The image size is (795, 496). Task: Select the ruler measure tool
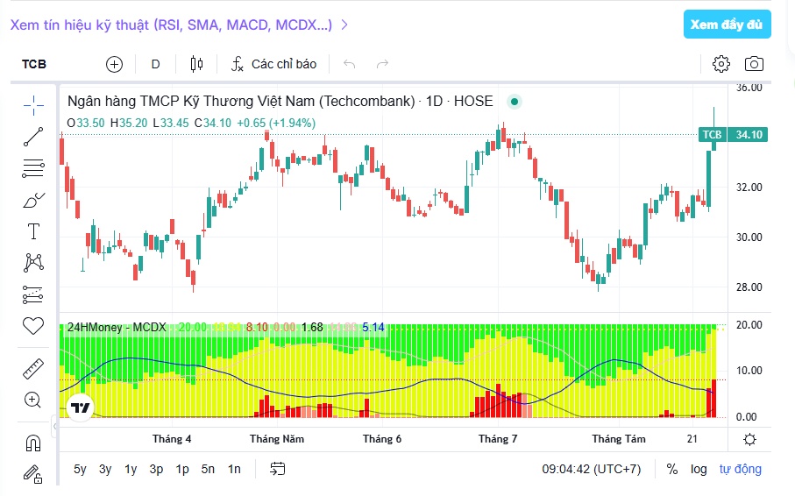tap(33, 369)
